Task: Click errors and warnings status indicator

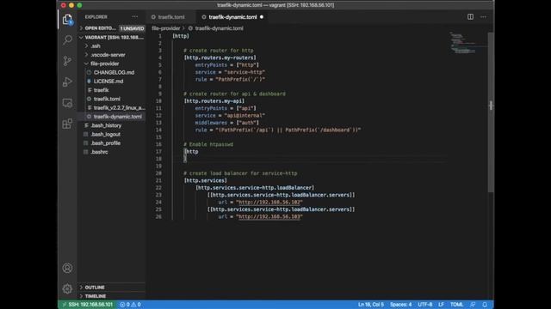Action: click(130, 305)
